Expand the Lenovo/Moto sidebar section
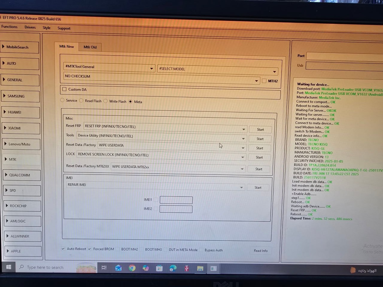This screenshot has height=287, width=383. pyautogui.click(x=22, y=144)
